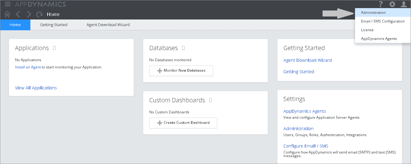Open the Getting Started tab
The height and width of the screenshot is (164, 411).
coord(54,25)
